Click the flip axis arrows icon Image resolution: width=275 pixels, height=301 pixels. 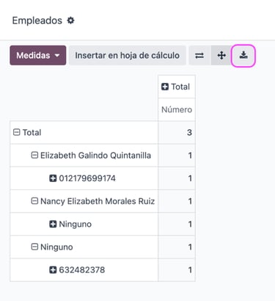click(x=199, y=56)
